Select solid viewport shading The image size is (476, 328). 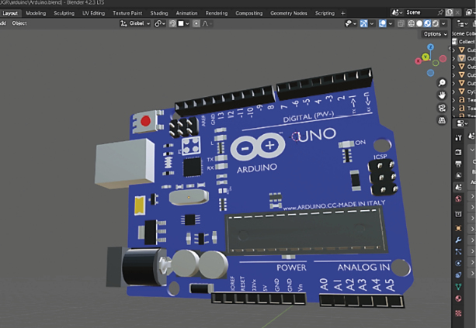419,23
